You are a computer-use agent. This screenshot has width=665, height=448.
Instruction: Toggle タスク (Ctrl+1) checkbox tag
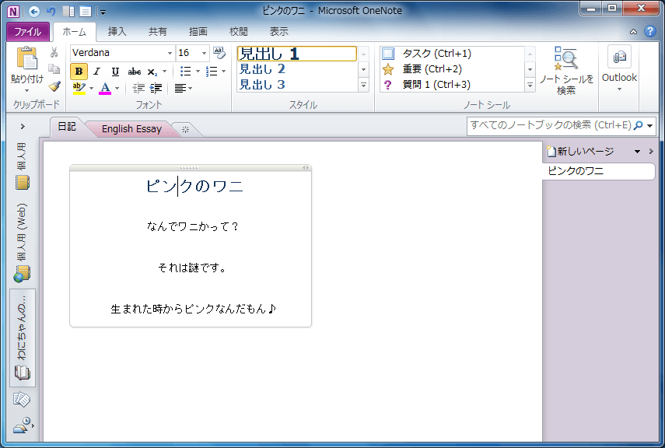point(452,54)
